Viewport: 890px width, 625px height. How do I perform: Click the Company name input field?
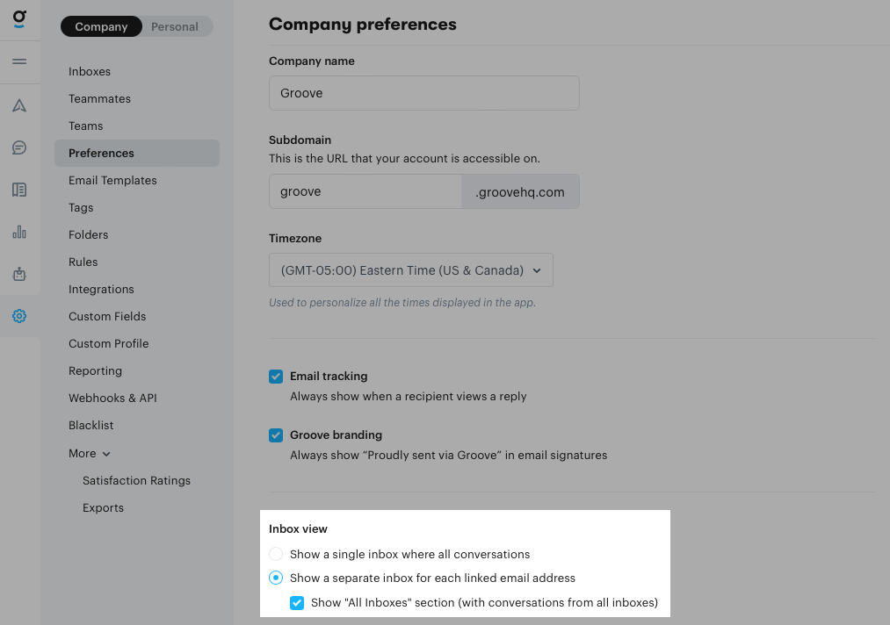pyautogui.click(x=423, y=93)
